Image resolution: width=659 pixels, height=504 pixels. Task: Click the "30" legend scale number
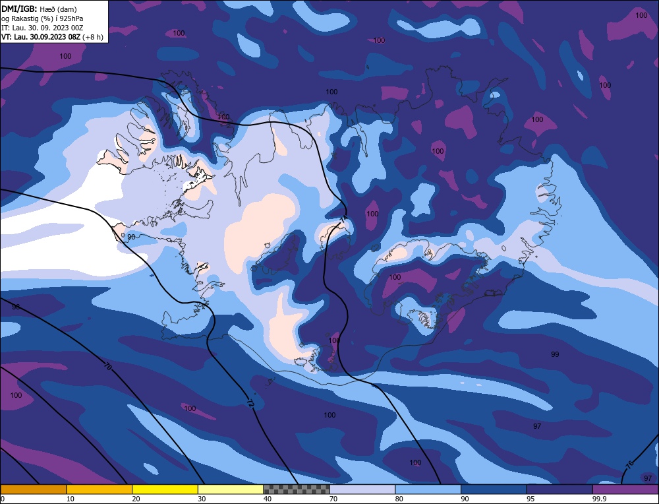point(202,499)
